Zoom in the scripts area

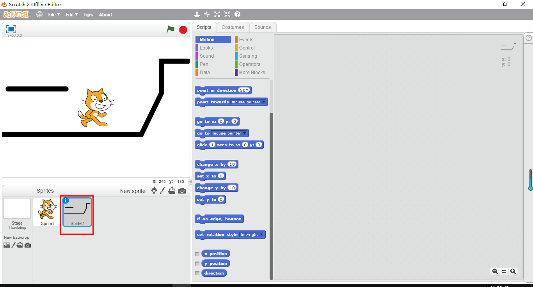[513, 271]
